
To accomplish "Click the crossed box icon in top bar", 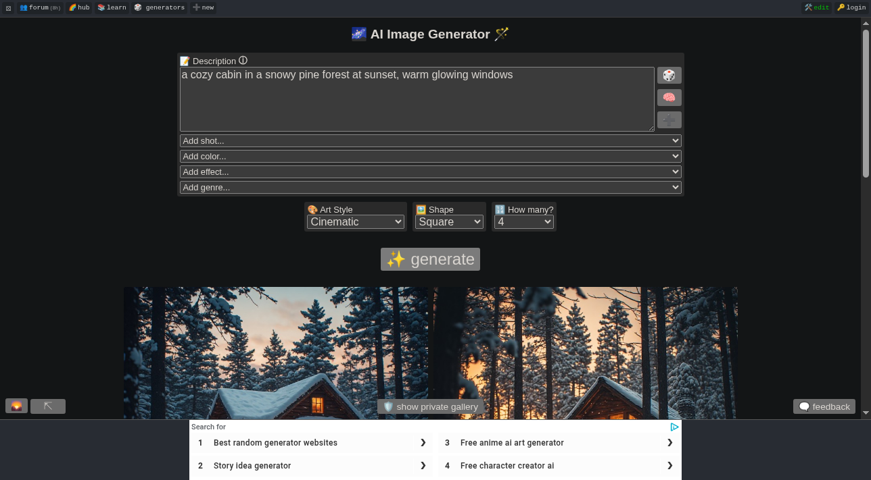I will (x=9, y=8).
